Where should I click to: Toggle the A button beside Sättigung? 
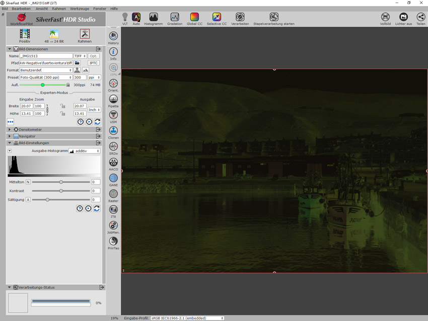point(28,200)
